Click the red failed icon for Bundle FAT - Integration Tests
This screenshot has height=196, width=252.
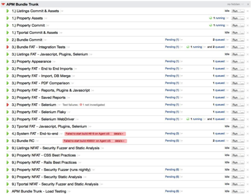pyautogui.click(x=8, y=47)
